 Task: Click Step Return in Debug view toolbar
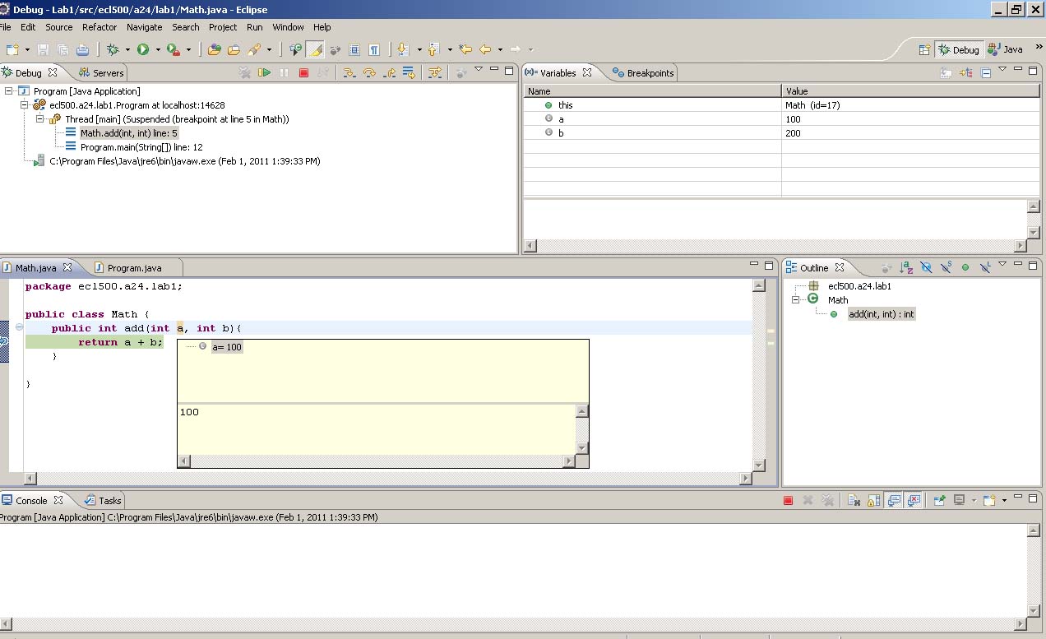click(389, 72)
